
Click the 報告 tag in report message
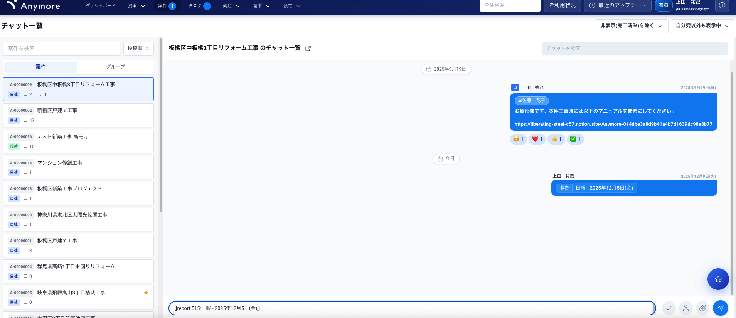tap(564, 188)
